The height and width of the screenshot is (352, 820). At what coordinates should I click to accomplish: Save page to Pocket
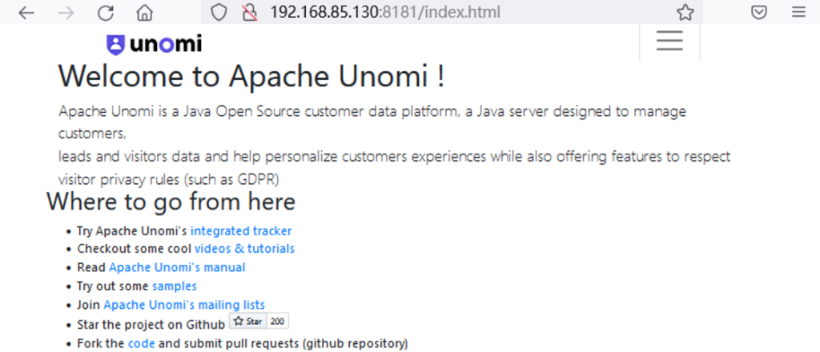pos(759,13)
